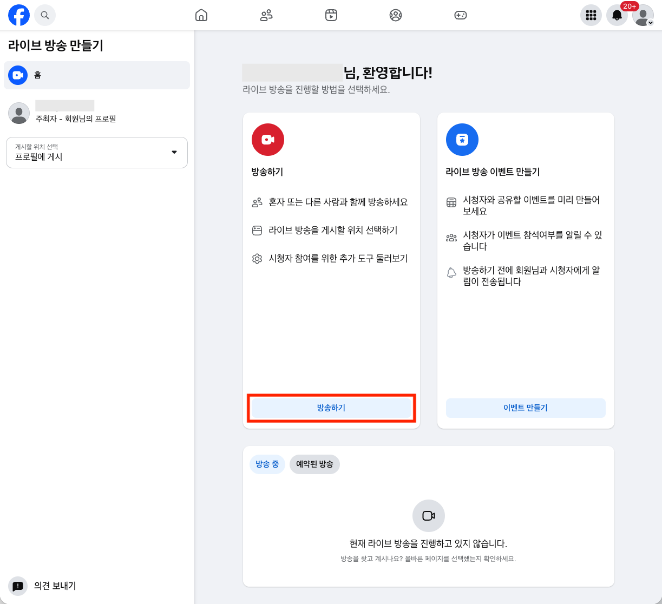Viewport: 662px width, 604px height.
Task: Switch to the 예약된 방송 tab
Action: (x=314, y=464)
